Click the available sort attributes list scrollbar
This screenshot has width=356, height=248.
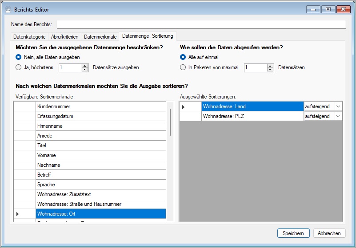(x=170, y=122)
